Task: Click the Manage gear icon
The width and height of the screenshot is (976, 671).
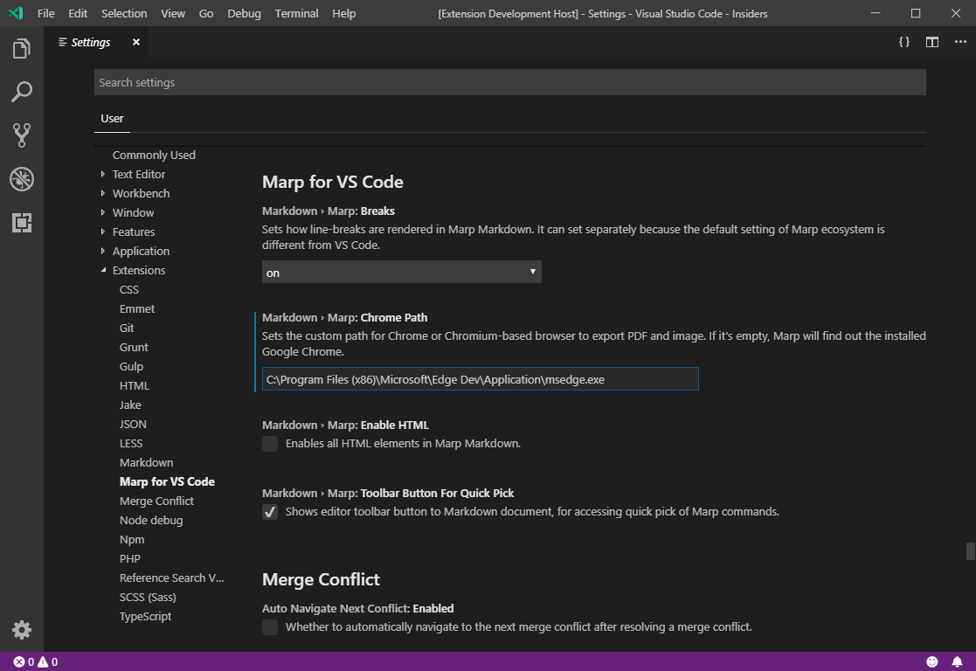Action: click(21, 629)
